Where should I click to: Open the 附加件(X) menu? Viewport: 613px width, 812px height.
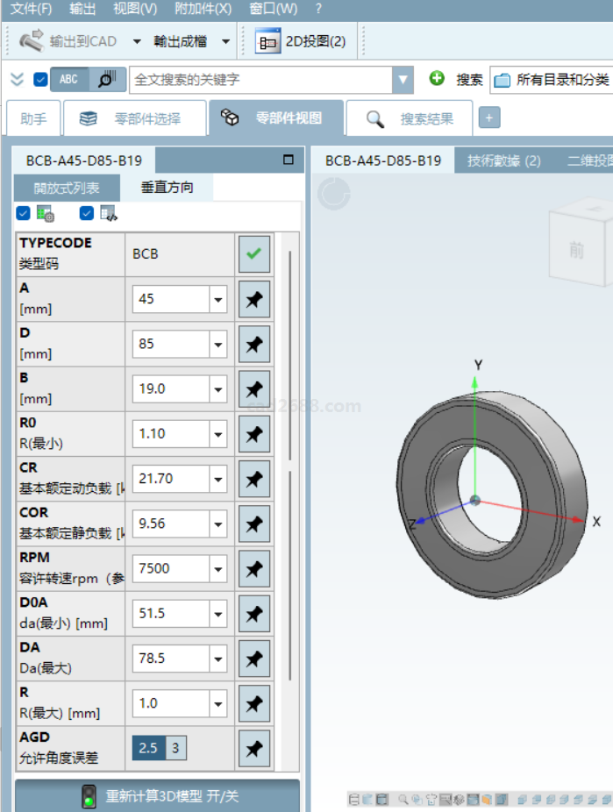coord(203,9)
